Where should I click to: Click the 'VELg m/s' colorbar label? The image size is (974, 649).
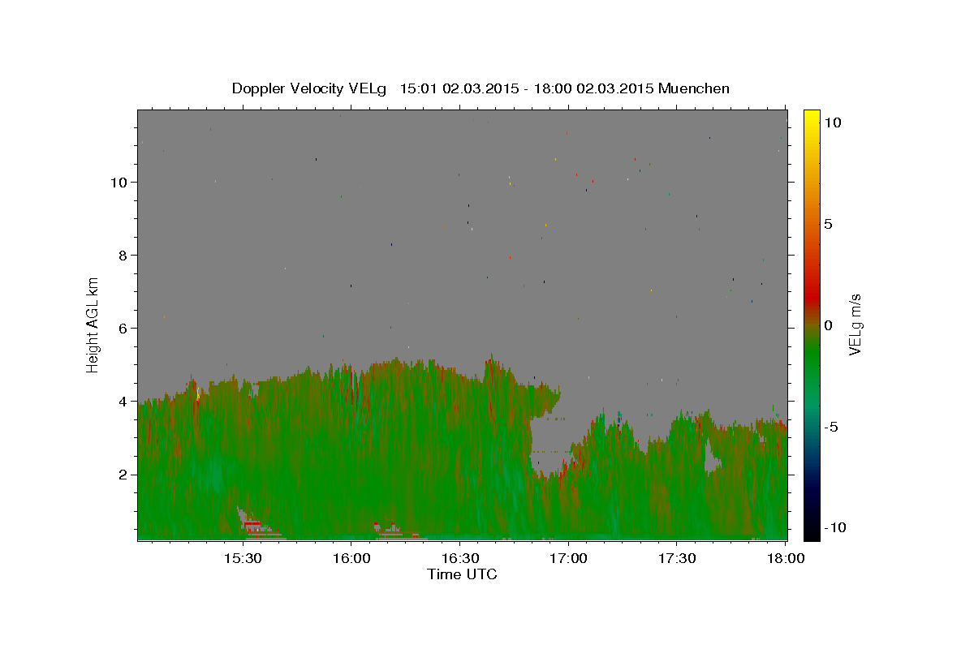click(855, 324)
